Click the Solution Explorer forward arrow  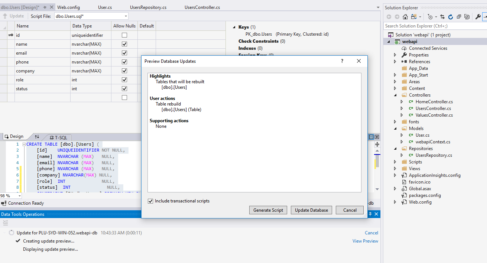coord(397,17)
